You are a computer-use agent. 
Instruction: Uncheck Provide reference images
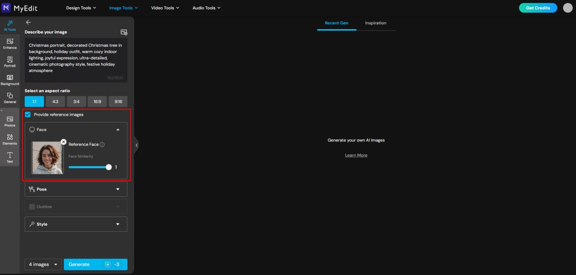pos(28,114)
